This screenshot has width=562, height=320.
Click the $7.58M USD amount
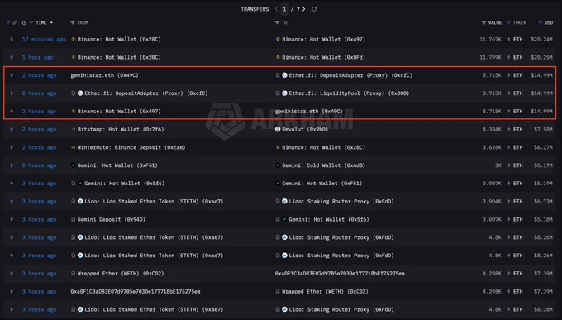click(543, 129)
